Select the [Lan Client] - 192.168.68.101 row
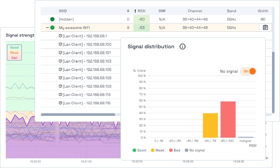 click(x=85, y=53)
